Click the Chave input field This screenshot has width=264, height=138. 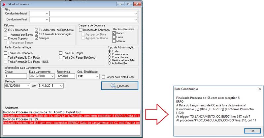[15, 76]
